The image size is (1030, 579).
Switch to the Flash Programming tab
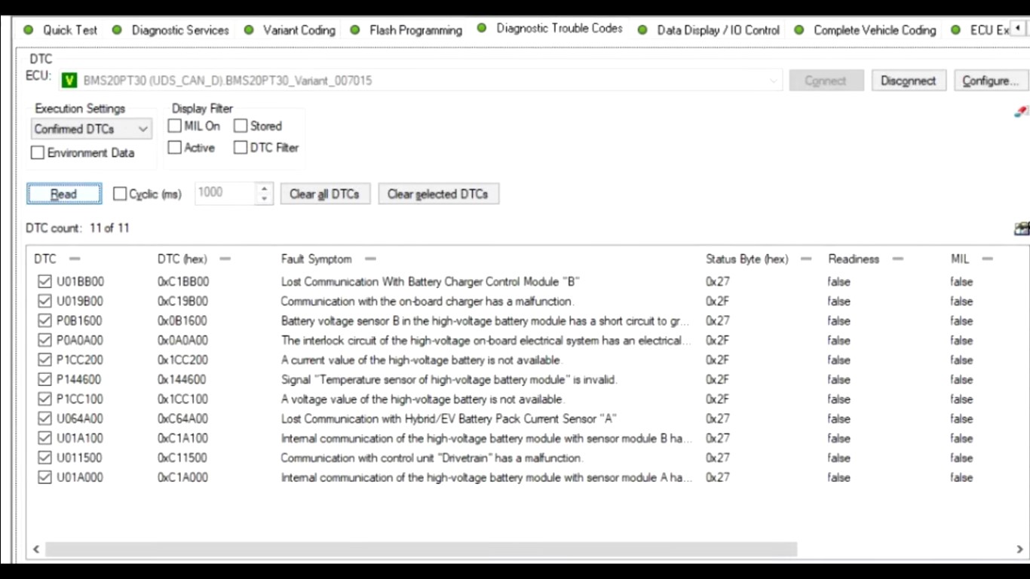[415, 30]
